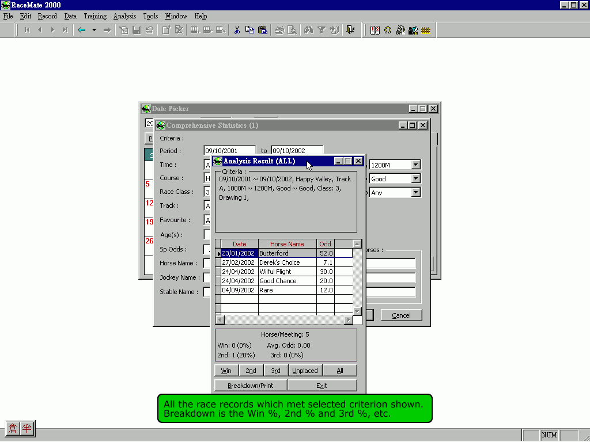Click the cyan back arrow toolbar icon
This screenshot has height=442, width=590.
click(x=82, y=30)
